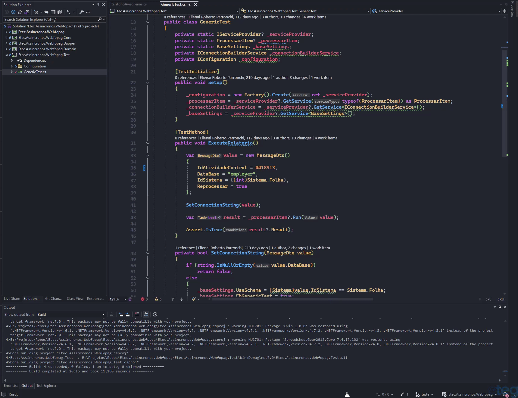Open the test flask icon in status bar
The height and width of the screenshot is (398, 518).
[x=347, y=394]
